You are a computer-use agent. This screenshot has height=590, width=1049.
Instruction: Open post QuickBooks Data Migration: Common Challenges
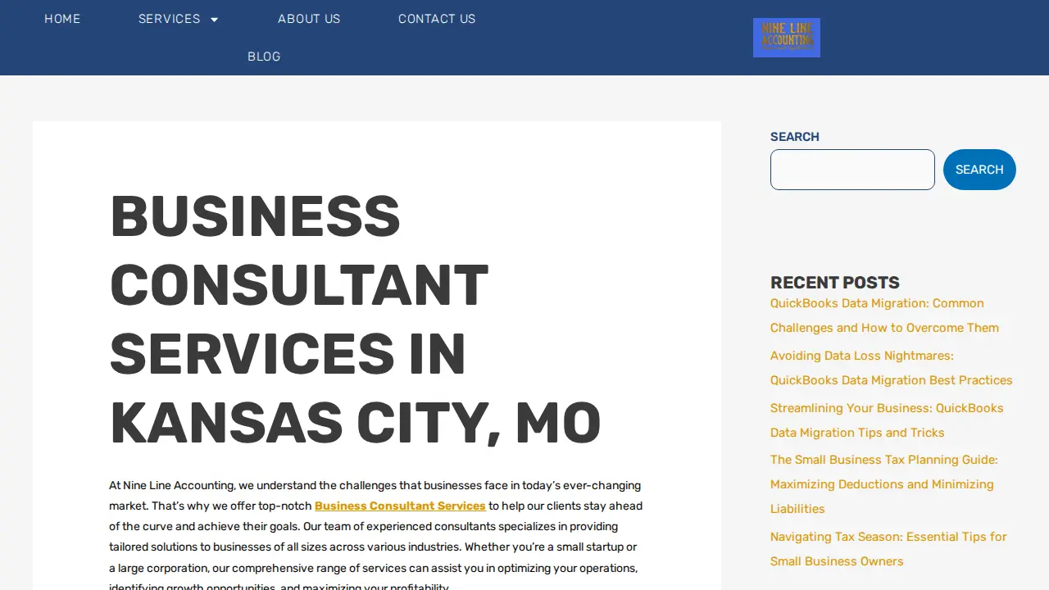[884, 315]
